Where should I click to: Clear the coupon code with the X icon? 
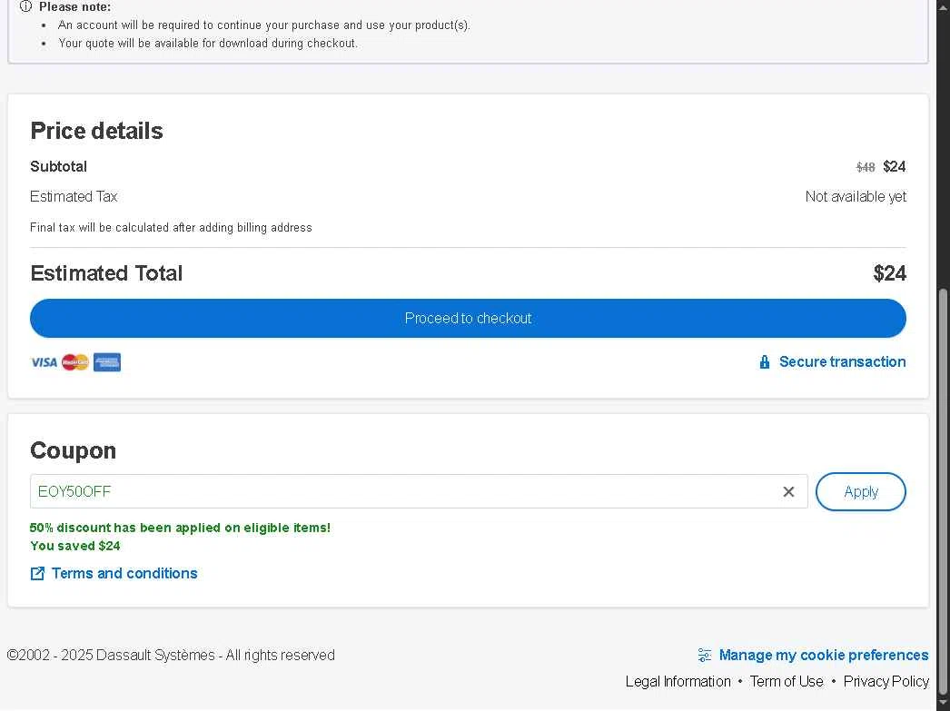(788, 491)
